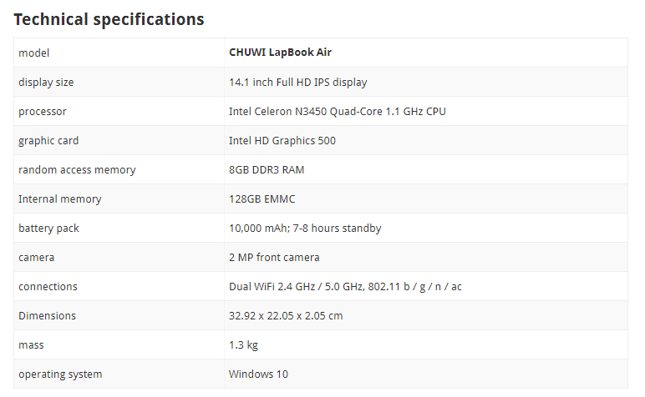645x397 pixels.
Task: Click the operating system label
Action: [60, 374]
